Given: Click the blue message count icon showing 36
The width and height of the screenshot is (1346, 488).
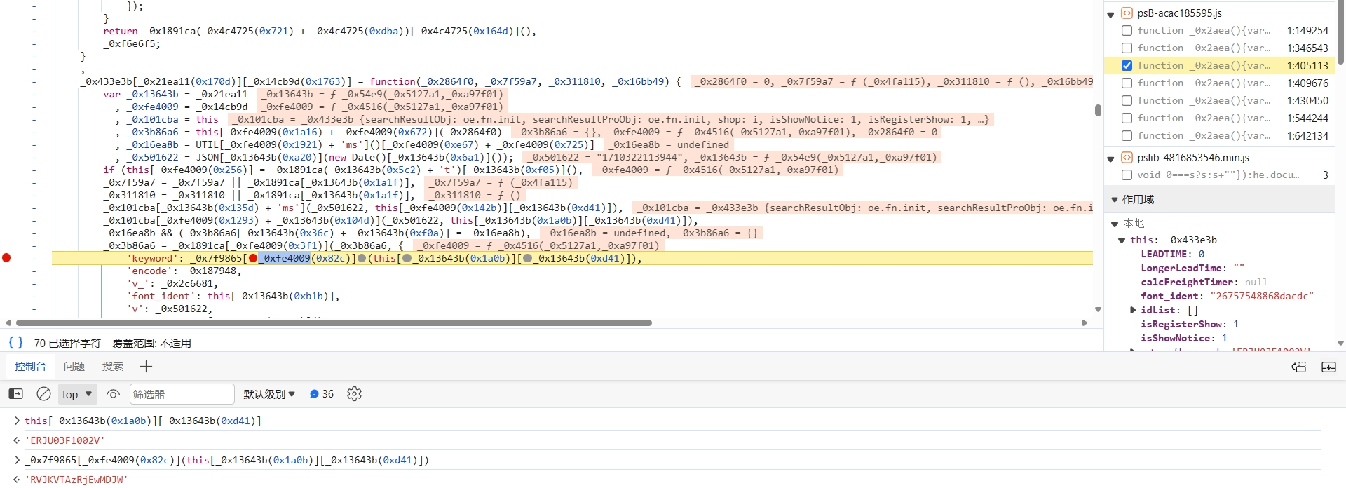Looking at the screenshot, I should click(x=314, y=394).
